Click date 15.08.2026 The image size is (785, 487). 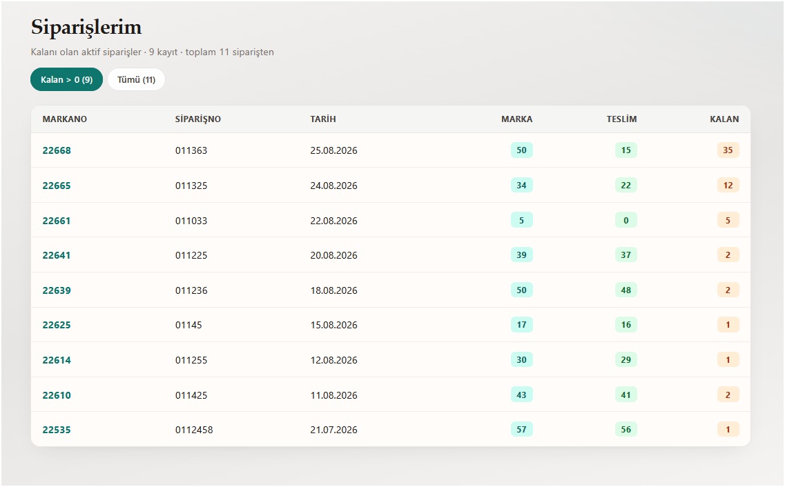pyautogui.click(x=334, y=325)
